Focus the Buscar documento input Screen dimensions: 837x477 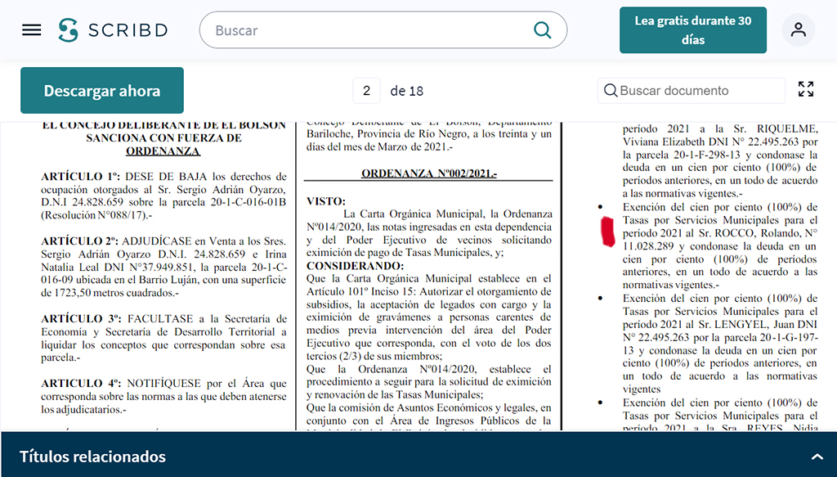pyautogui.click(x=692, y=90)
